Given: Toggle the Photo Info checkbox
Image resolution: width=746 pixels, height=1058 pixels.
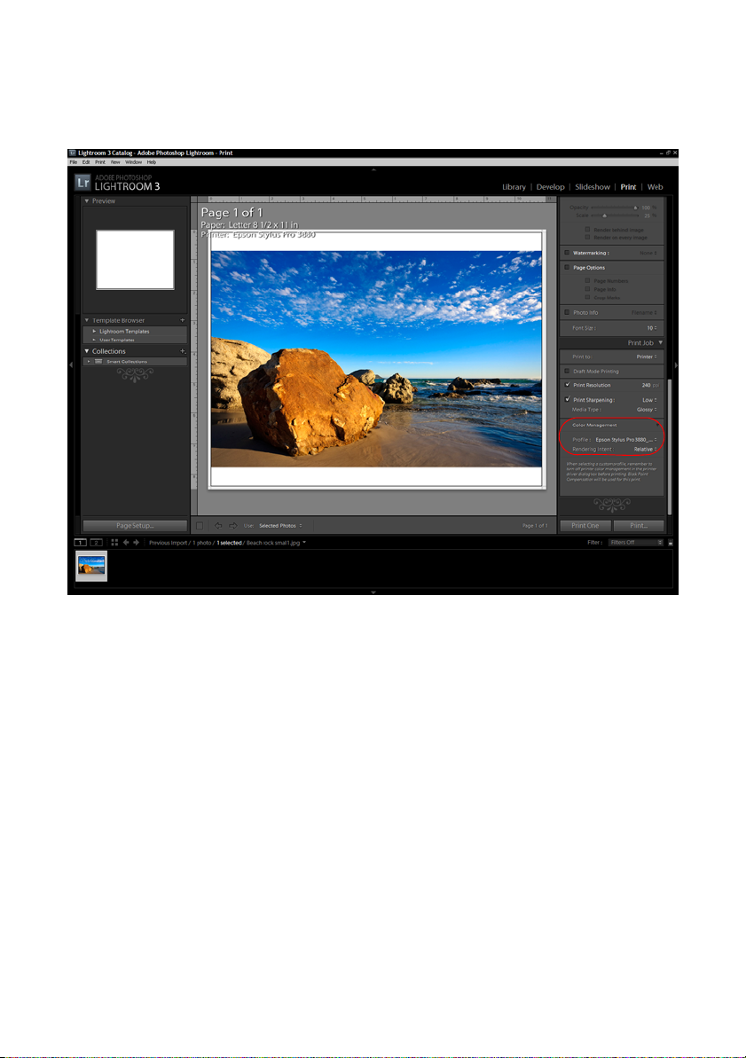Looking at the screenshot, I should click(567, 312).
